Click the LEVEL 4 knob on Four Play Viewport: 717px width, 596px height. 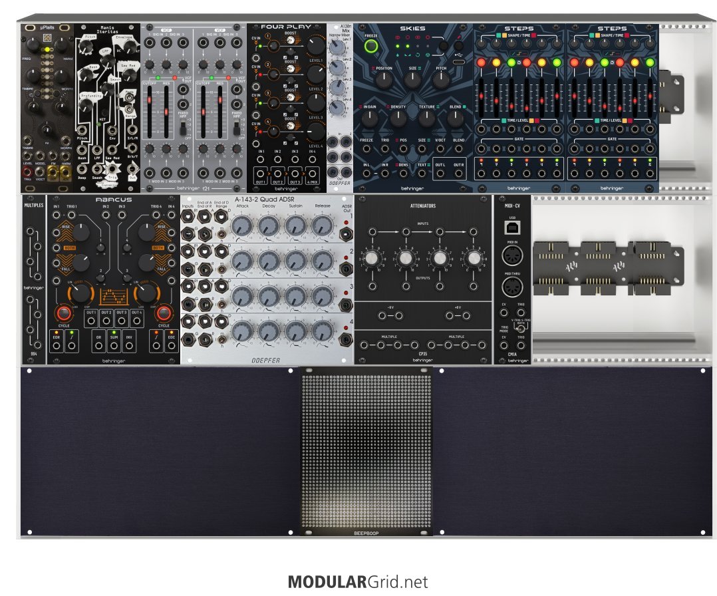pyautogui.click(x=315, y=131)
